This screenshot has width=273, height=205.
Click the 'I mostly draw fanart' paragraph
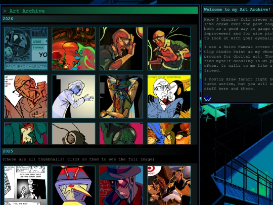click(239, 84)
